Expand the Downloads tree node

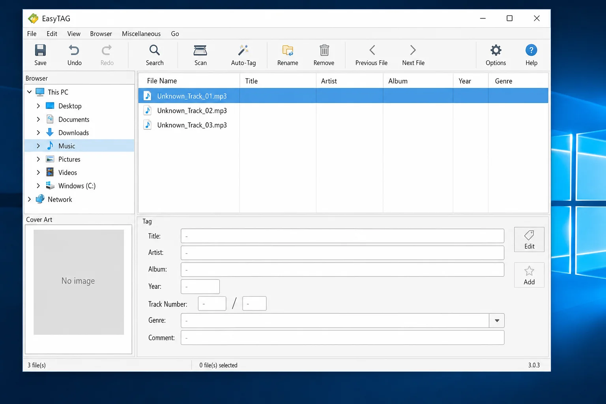[38, 133]
